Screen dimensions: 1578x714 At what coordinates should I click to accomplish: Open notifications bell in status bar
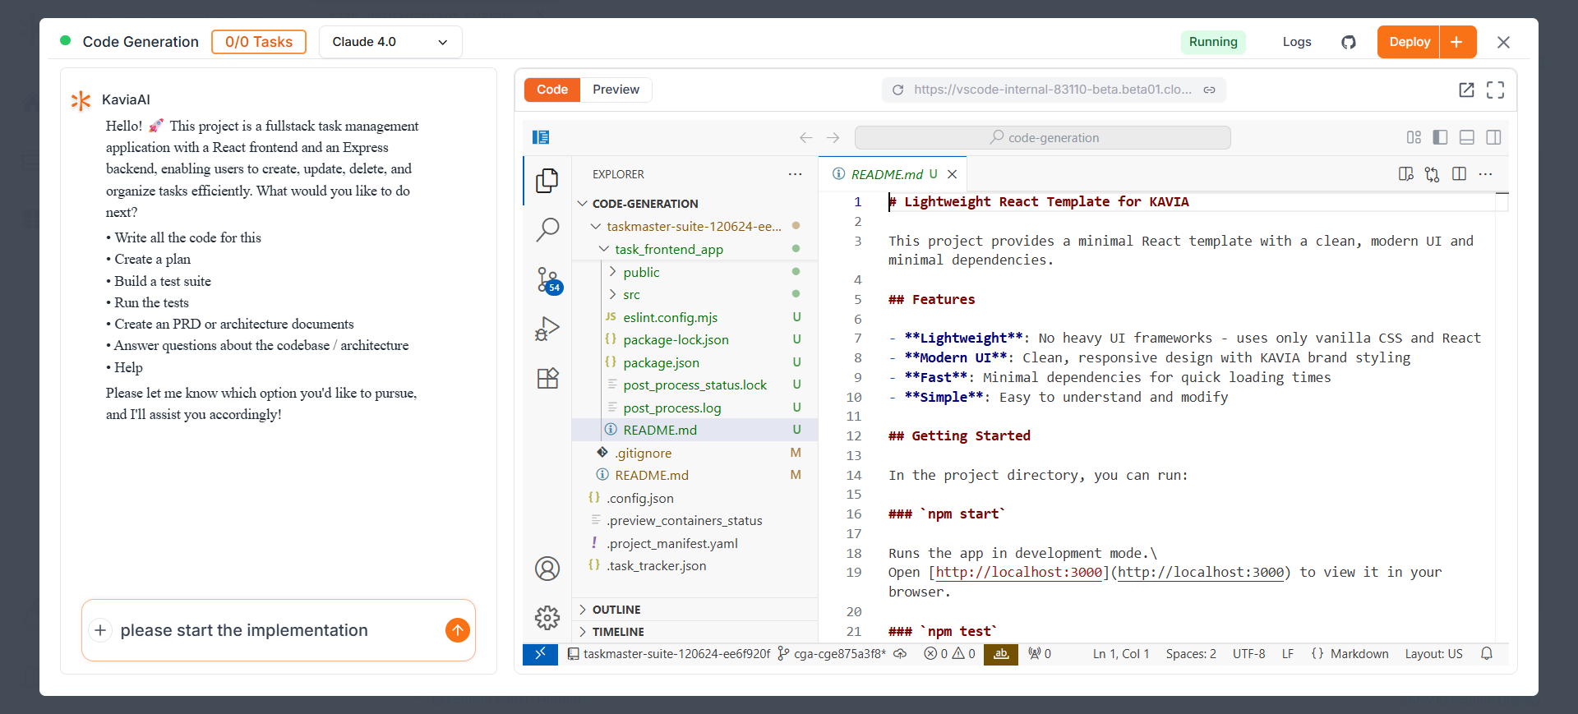(x=1487, y=654)
